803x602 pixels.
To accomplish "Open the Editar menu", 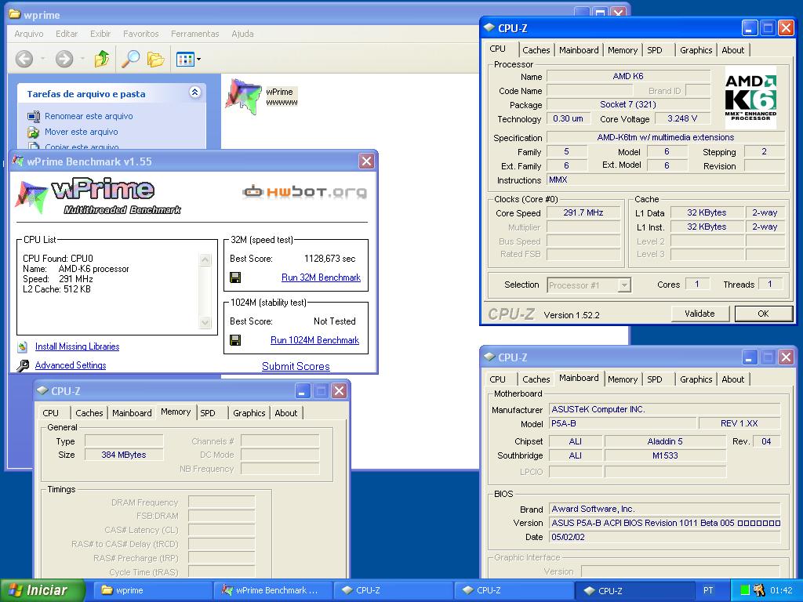I will coord(67,34).
